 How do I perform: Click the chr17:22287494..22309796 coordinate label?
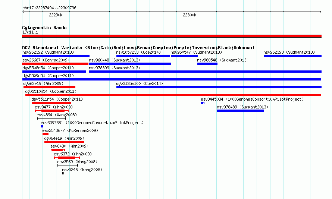coord(49,8)
